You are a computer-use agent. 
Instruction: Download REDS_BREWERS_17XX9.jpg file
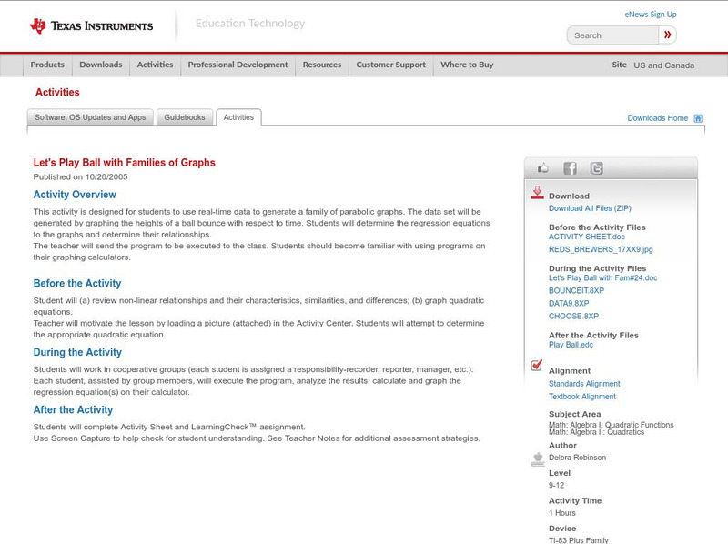pyautogui.click(x=601, y=249)
